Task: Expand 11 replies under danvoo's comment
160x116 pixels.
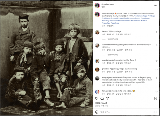Action: [113, 39]
